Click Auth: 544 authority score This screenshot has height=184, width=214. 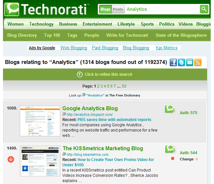(188, 153)
